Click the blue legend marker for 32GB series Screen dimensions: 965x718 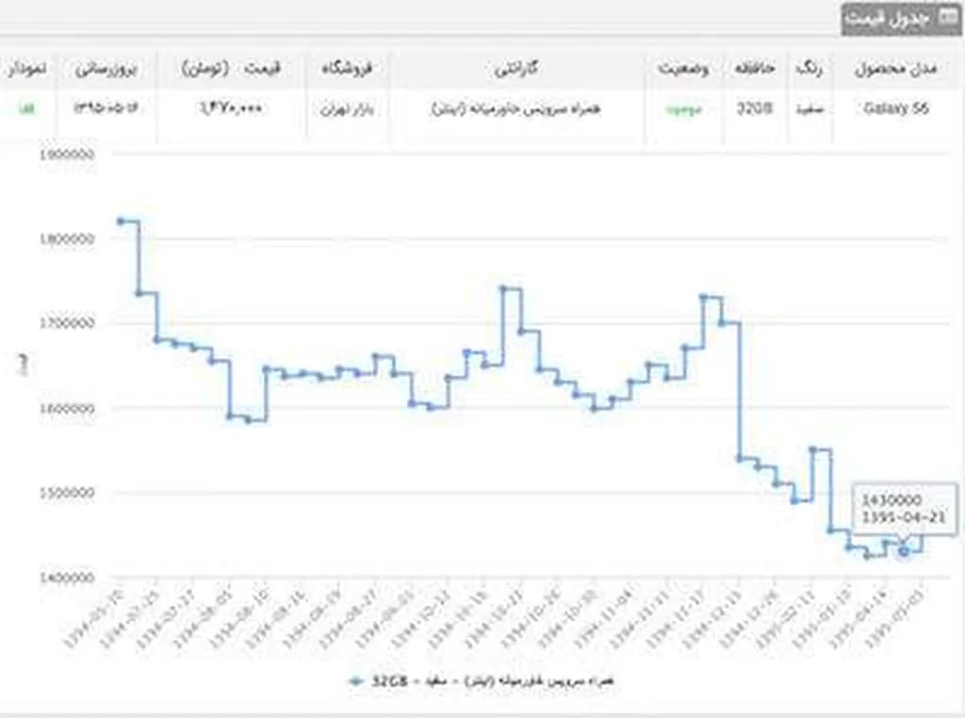[x=355, y=679]
